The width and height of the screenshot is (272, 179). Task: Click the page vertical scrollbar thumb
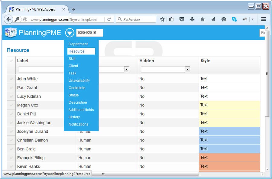pyautogui.click(x=267, y=73)
